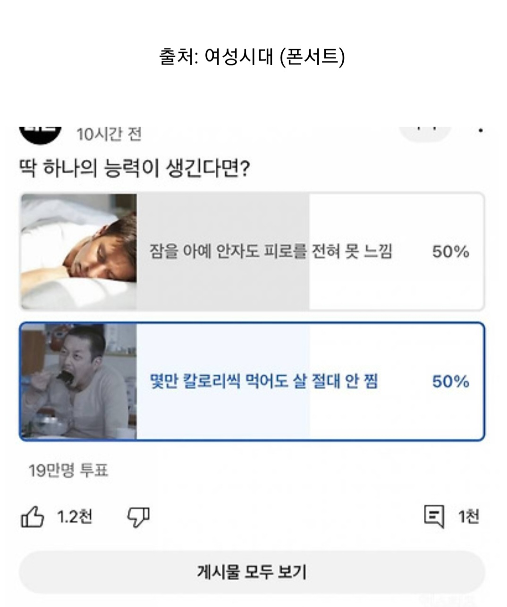This screenshot has height=607, width=507.
Task: Select poll option '잠을 아예 안자도 피로를 전혀 못 느낌'
Action: 270,251
